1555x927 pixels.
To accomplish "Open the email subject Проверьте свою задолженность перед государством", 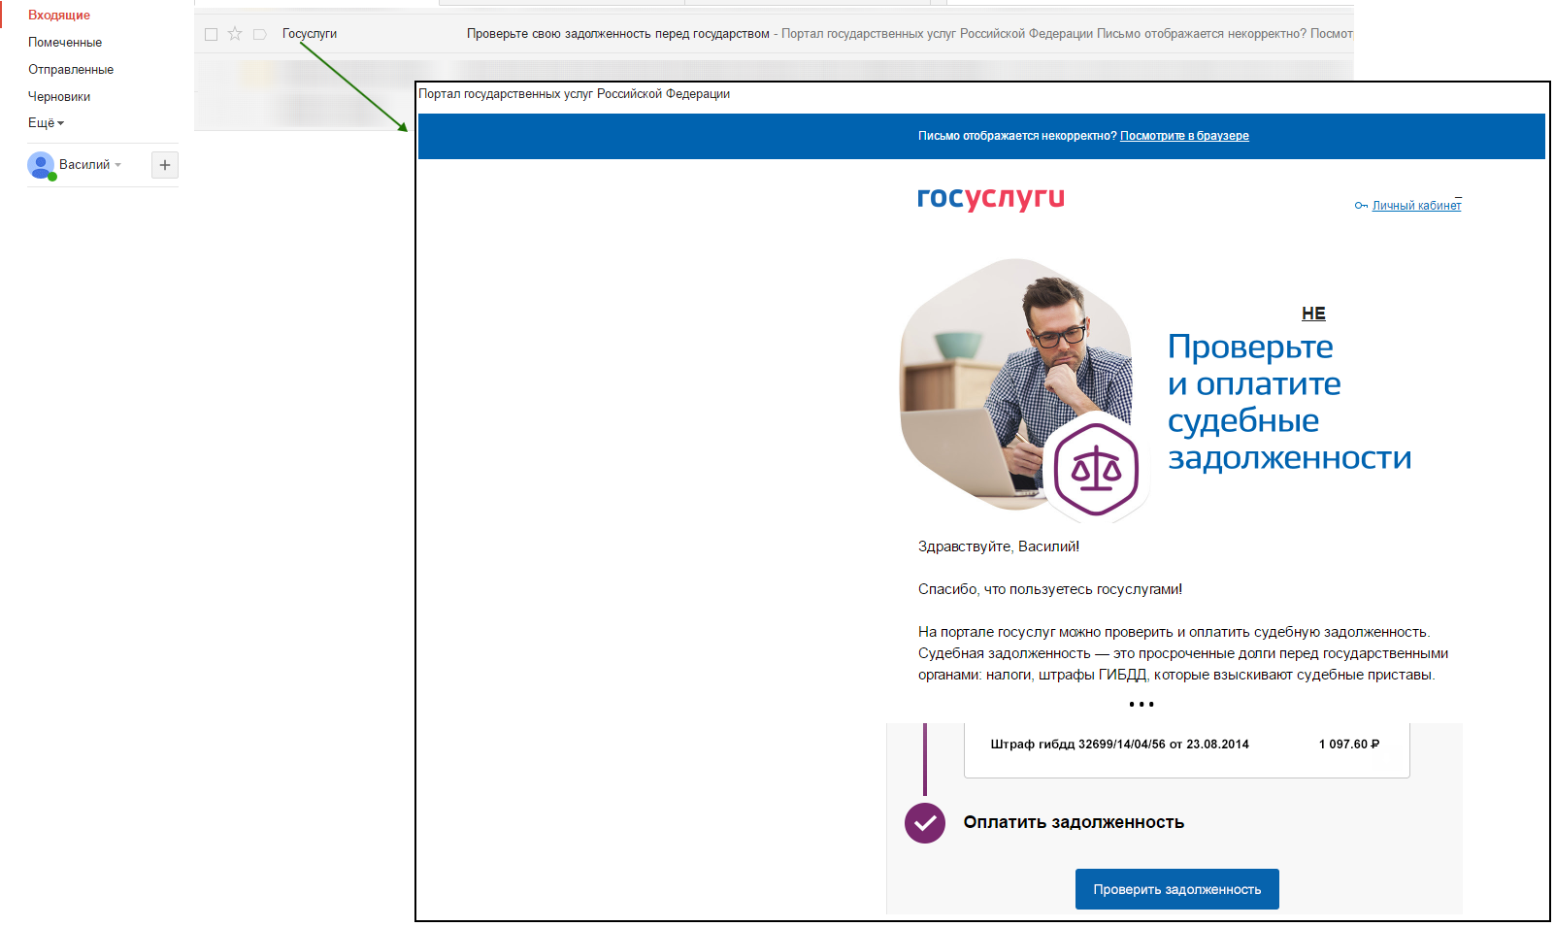I will tap(618, 34).
